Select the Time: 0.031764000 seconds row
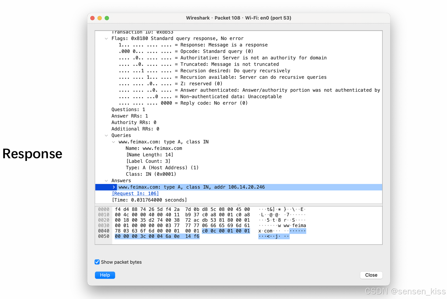This screenshot has width=447, height=299. 149,200
